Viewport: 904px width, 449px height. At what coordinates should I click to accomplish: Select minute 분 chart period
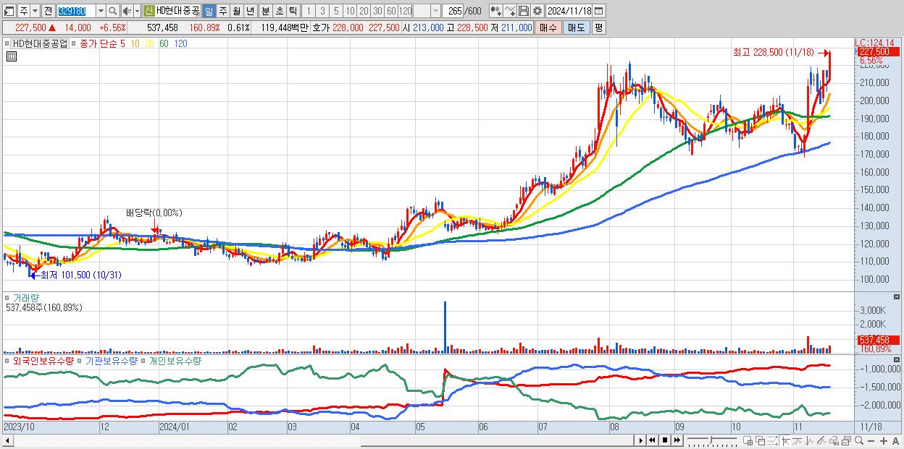(x=264, y=11)
